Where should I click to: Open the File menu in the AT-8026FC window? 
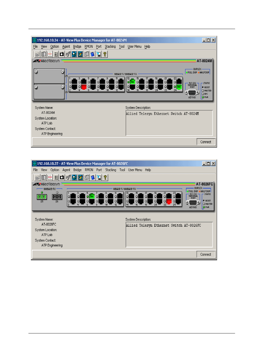[x=35, y=170]
